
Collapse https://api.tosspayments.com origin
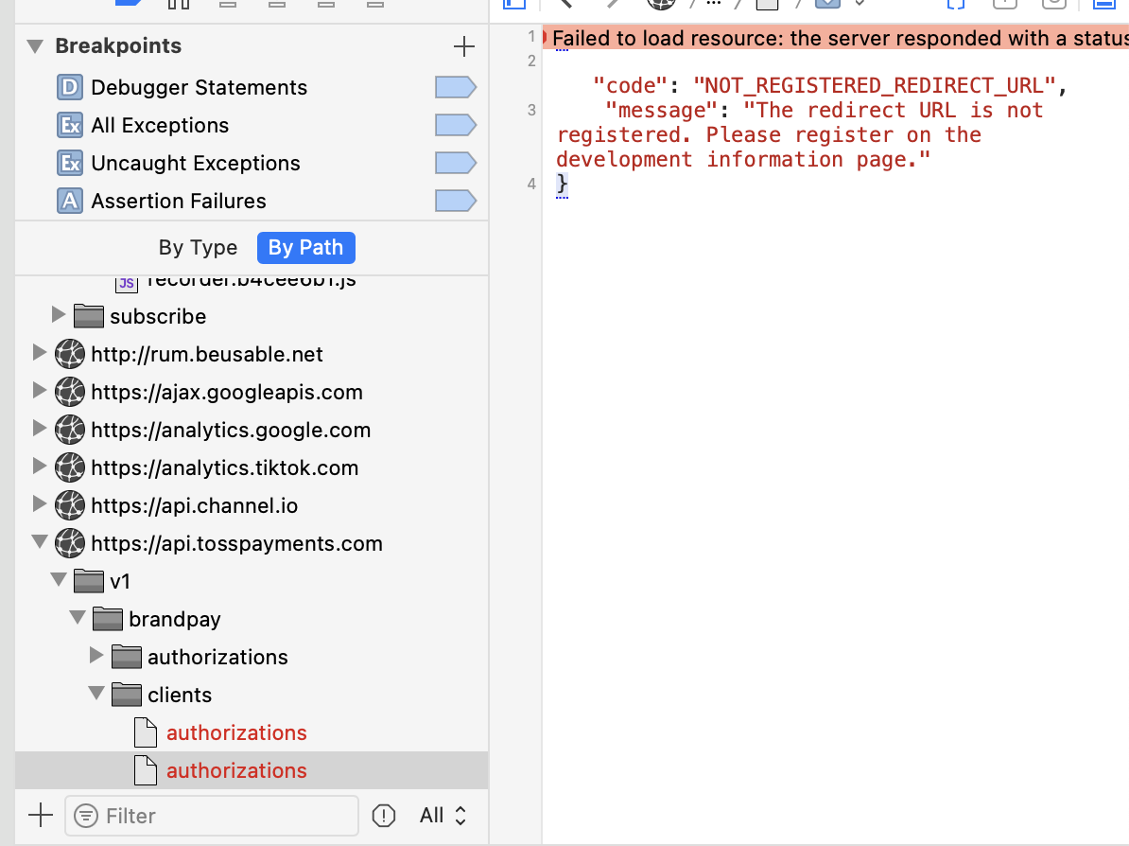pyautogui.click(x=40, y=542)
